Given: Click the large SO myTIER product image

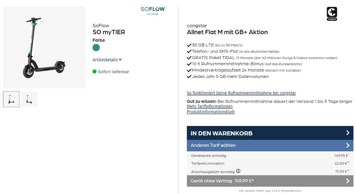Looking at the screenshot, I should [x=44, y=47].
